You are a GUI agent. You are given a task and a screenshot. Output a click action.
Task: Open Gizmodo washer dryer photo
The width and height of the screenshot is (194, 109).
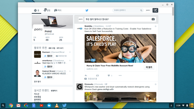point(120,97)
